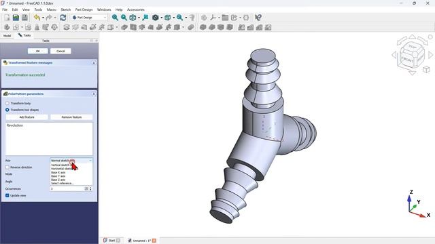435x244 pixels.
Task: Choose Base X axis option
Action: coord(71,172)
